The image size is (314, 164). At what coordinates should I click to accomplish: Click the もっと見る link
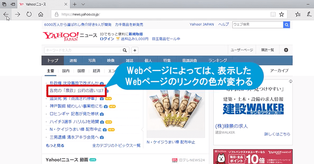pyautogui.click(x=55, y=146)
